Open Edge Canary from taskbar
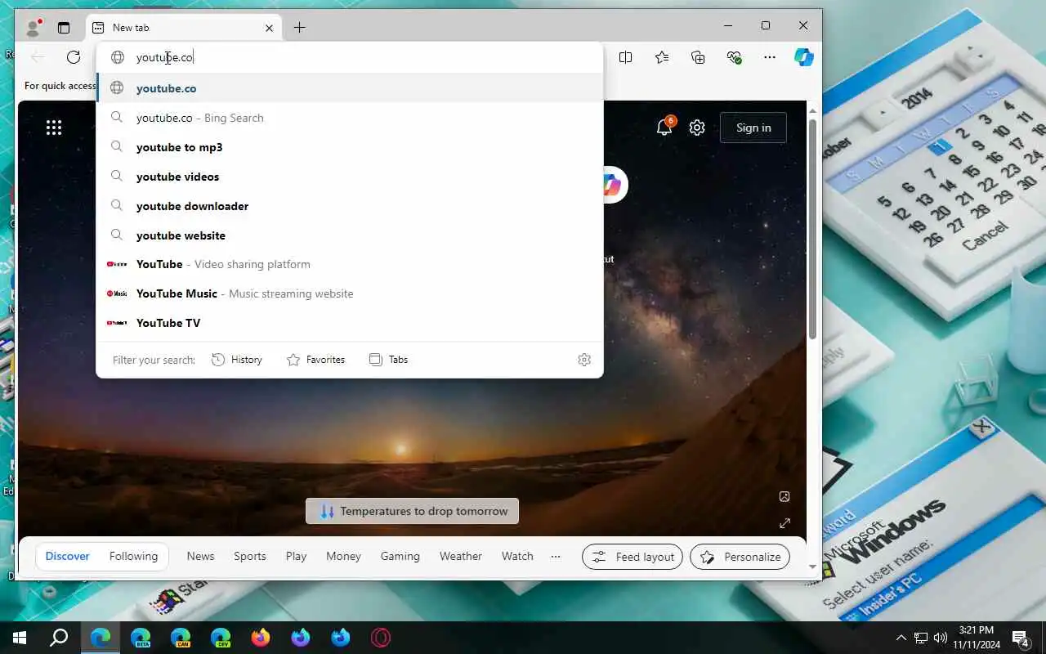This screenshot has height=654, width=1046. pyautogui.click(x=181, y=638)
